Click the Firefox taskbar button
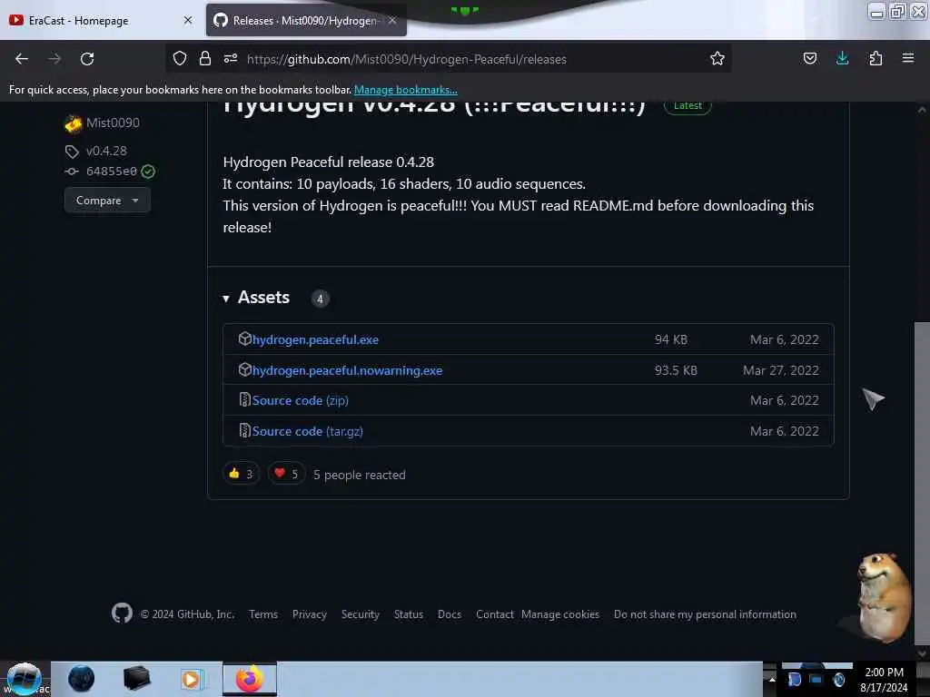 [x=250, y=679]
